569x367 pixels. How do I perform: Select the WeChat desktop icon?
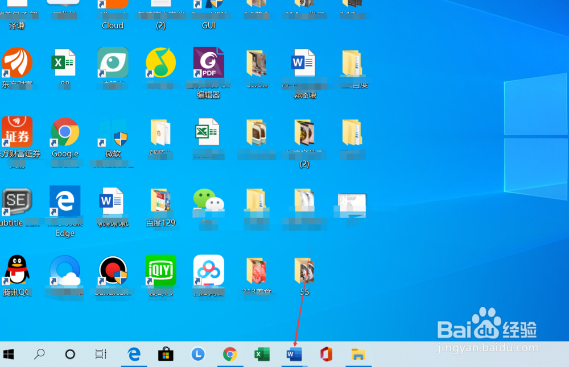coord(209,199)
